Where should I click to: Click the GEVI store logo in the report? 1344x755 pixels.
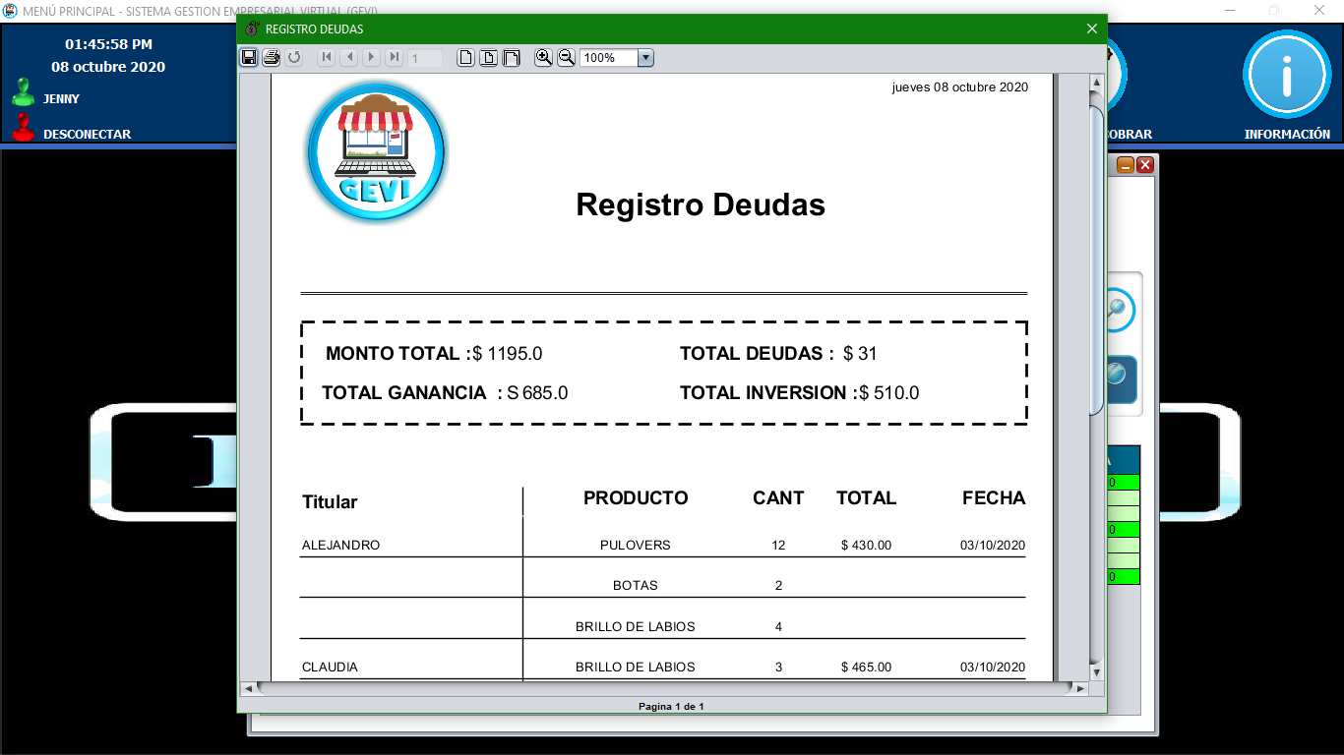pos(376,152)
